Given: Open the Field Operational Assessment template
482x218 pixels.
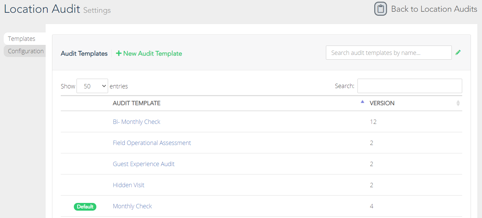Looking at the screenshot, I should tap(152, 143).
